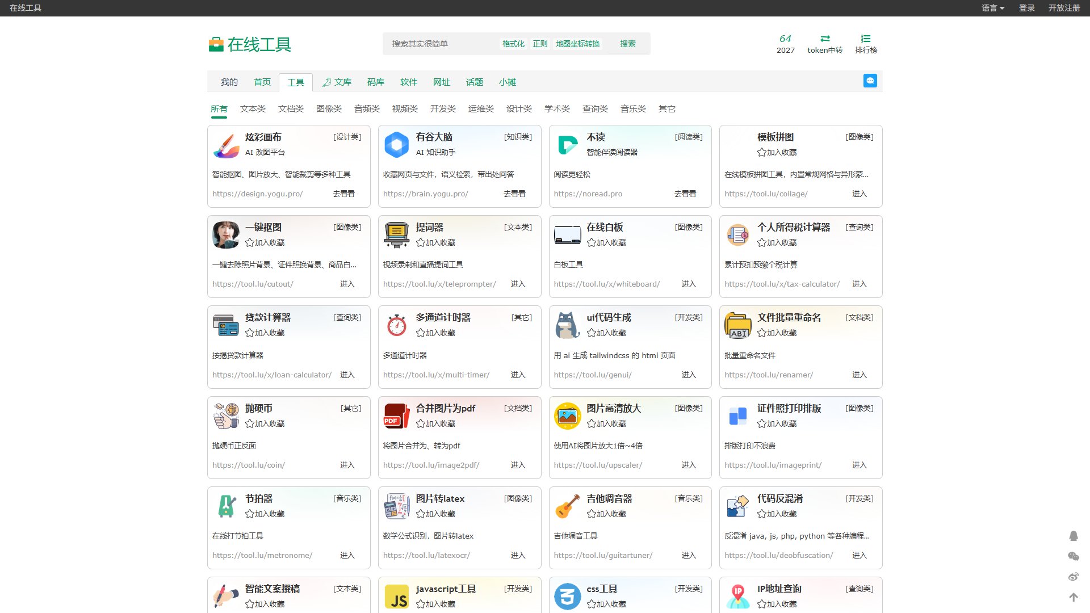
Task: Click 进入 on the 个人所得税计算器 card
Action: click(x=860, y=284)
